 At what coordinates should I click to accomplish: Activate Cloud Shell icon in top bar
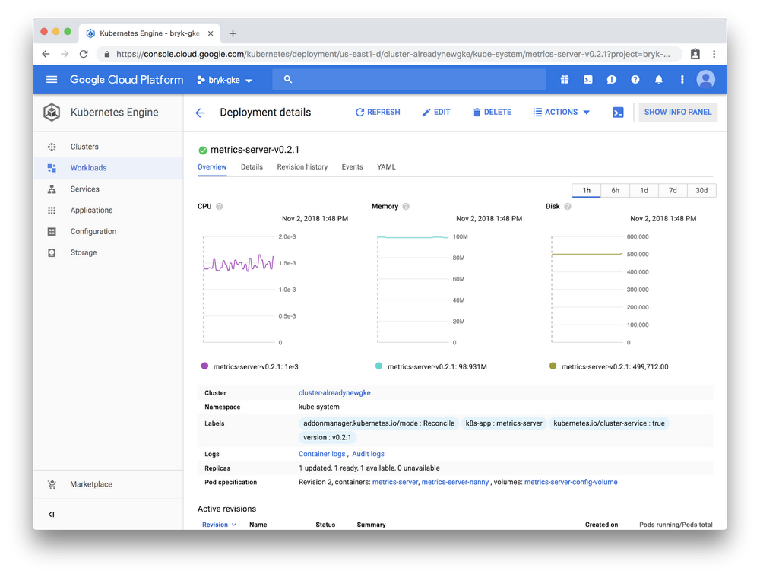click(x=588, y=80)
